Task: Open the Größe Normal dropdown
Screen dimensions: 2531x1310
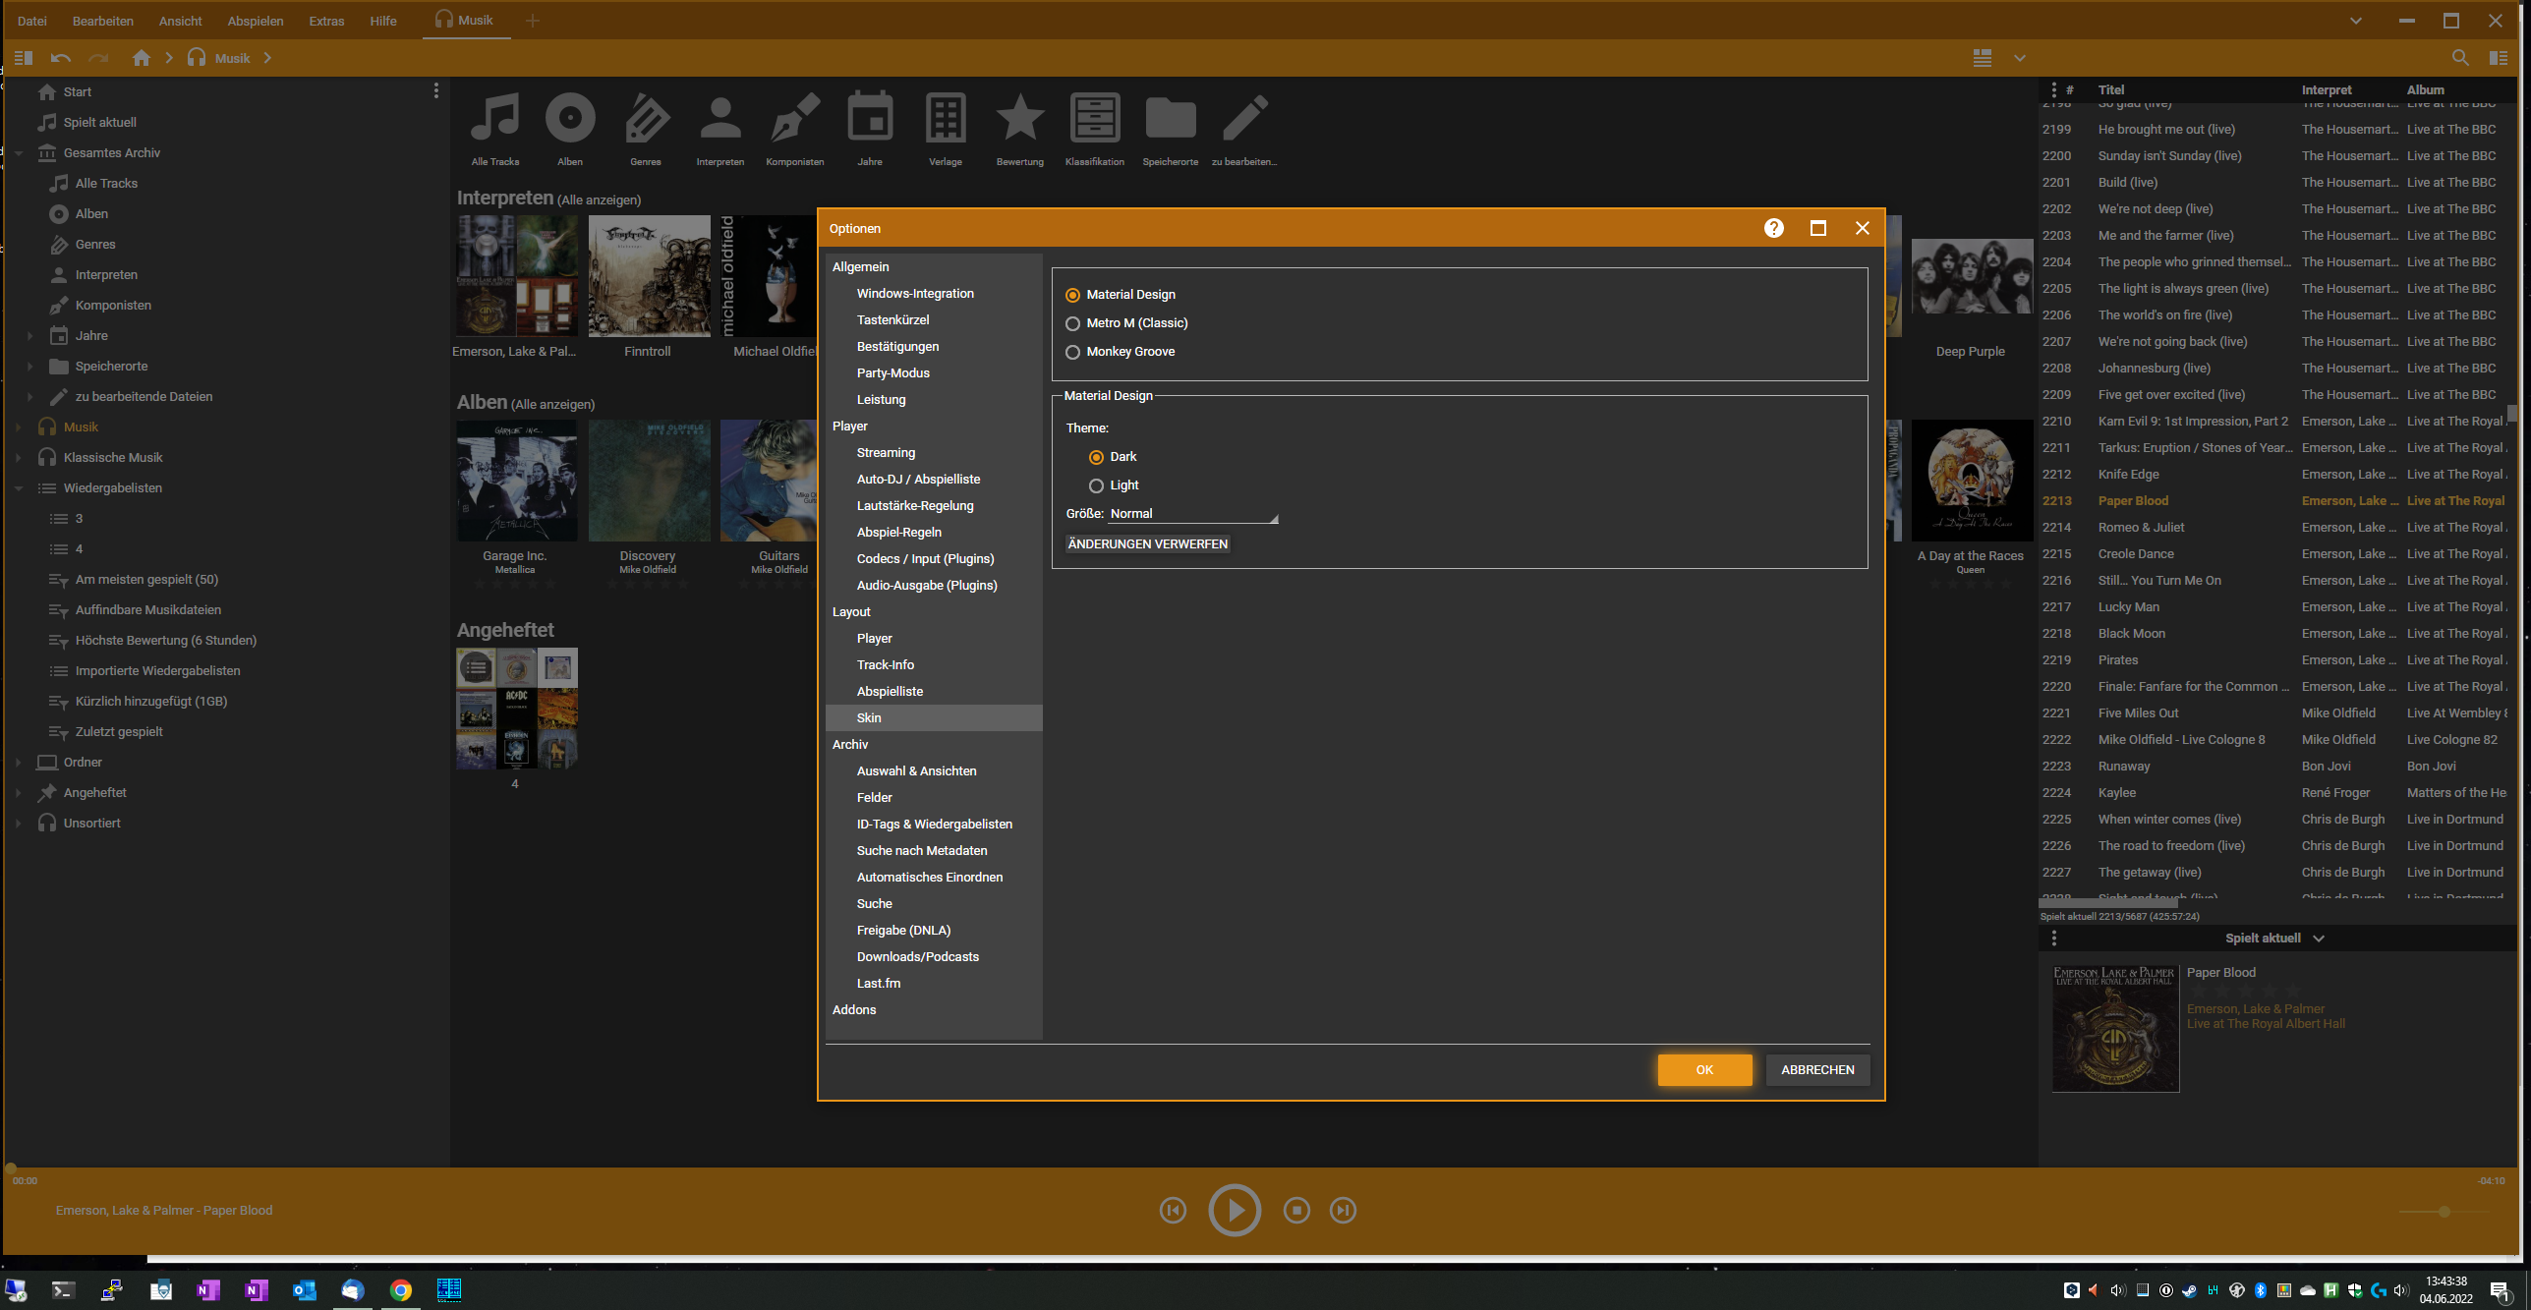Action: 1192,514
